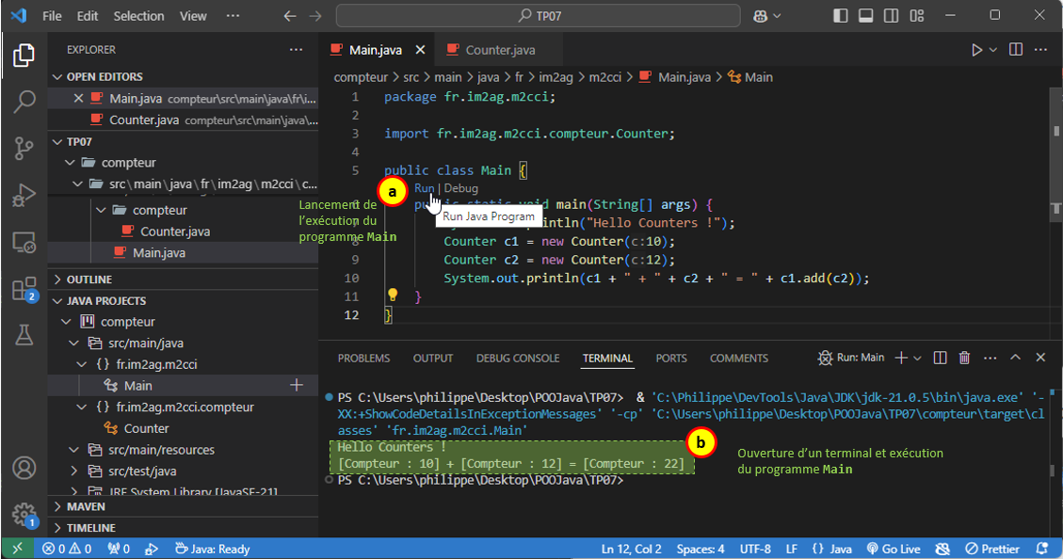Open the Extensions view icon
Screen dimensions: 1063x559
coord(24,289)
